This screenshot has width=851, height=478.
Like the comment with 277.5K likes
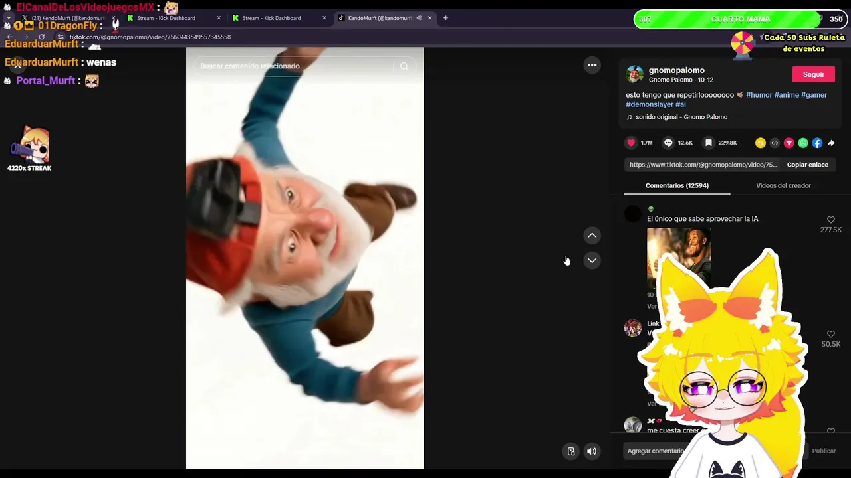tap(830, 220)
